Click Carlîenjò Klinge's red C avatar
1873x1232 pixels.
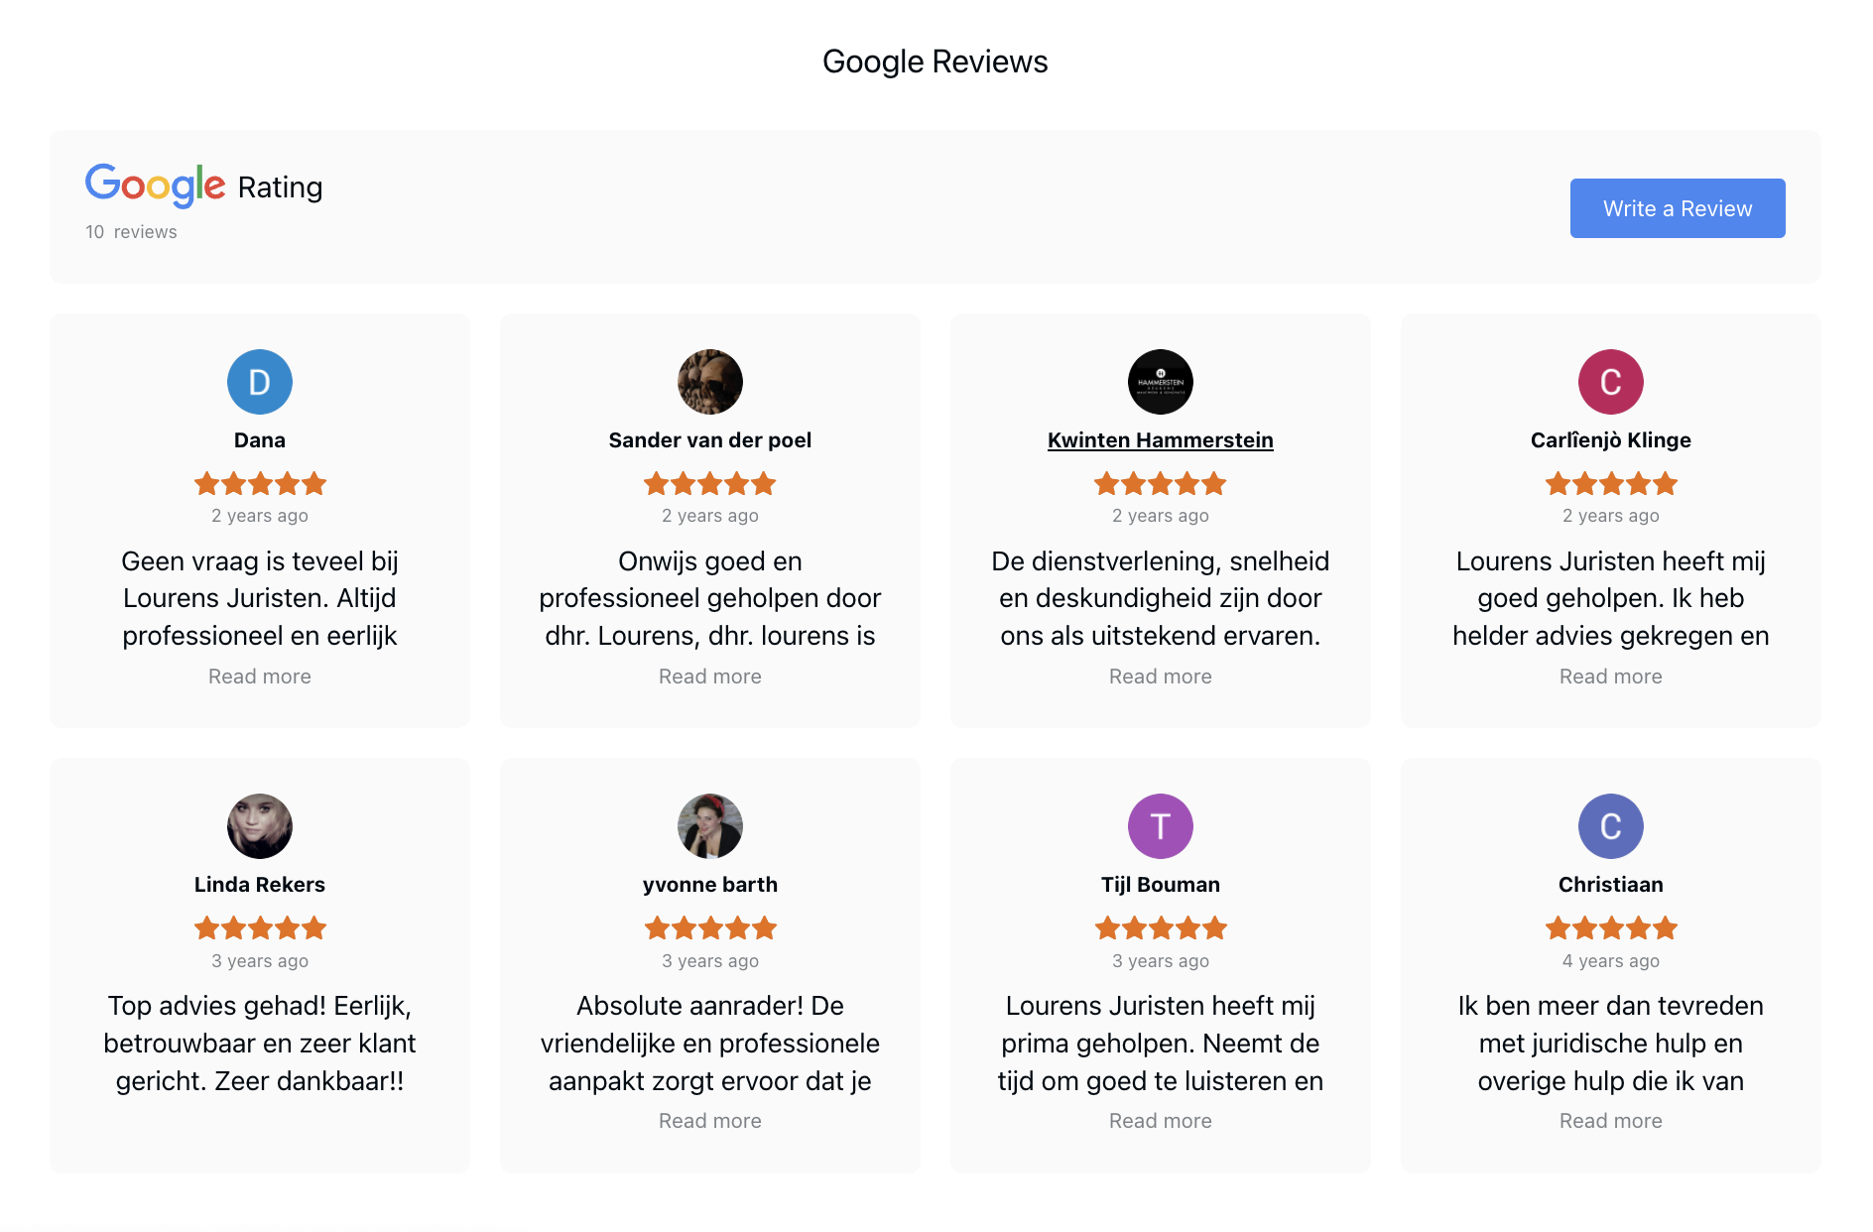[1611, 382]
